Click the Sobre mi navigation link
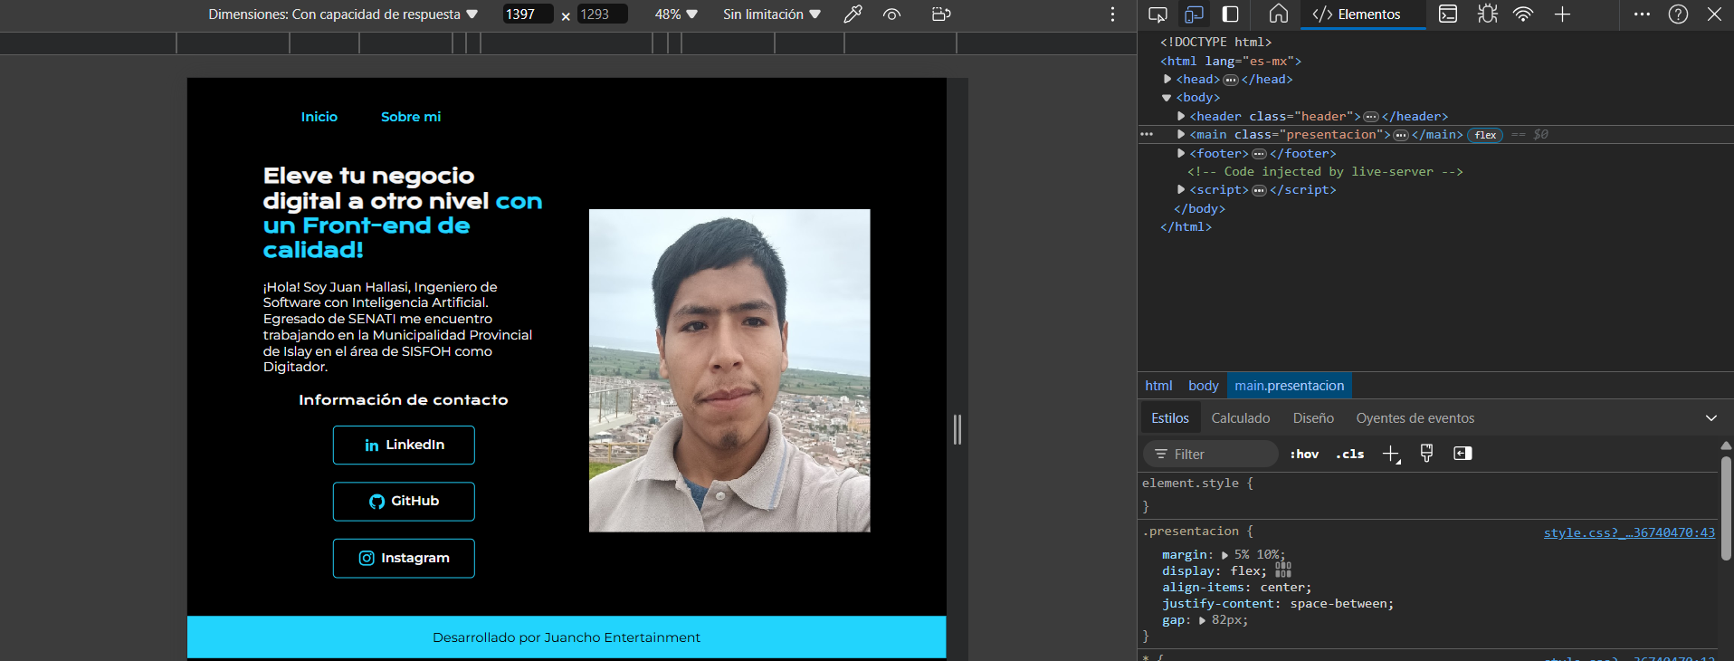 pyautogui.click(x=411, y=117)
